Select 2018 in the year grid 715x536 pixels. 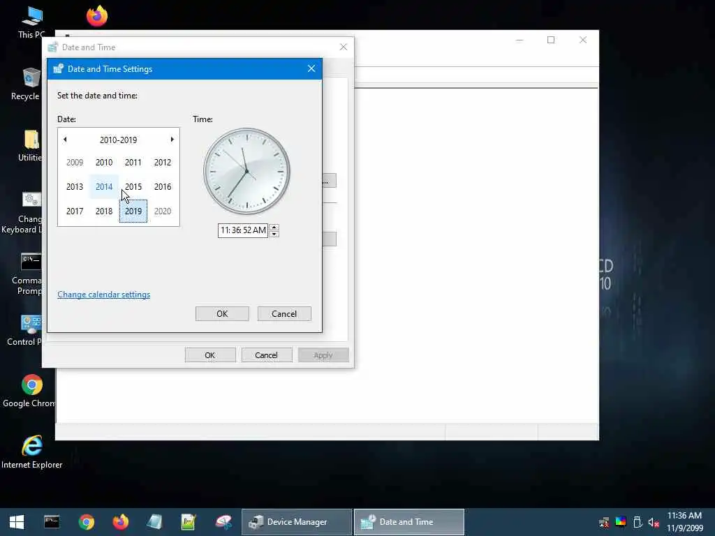(104, 211)
